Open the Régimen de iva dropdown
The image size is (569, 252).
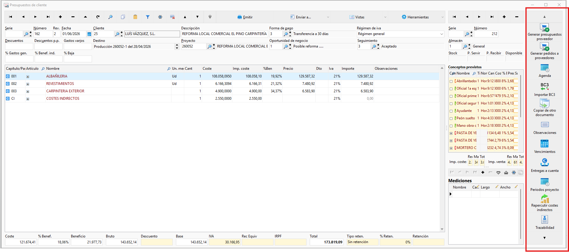click(x=441, y=34)
